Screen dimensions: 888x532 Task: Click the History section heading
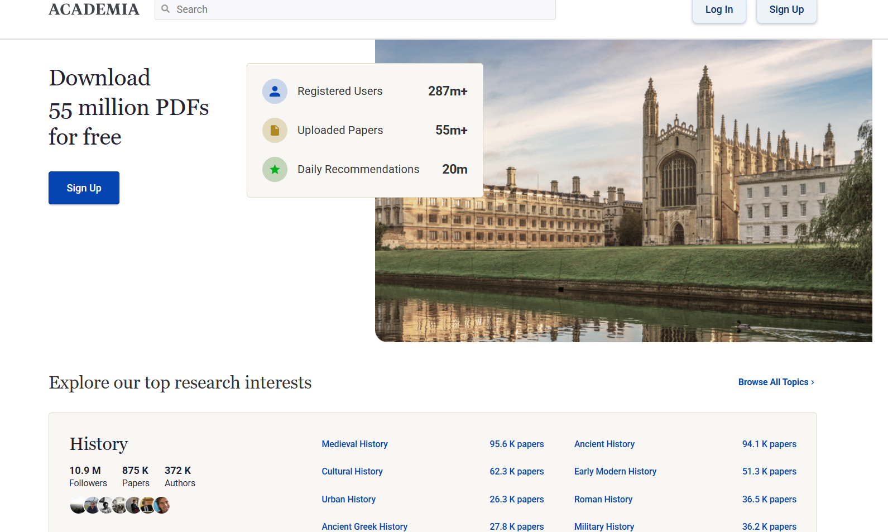[99, 444]
